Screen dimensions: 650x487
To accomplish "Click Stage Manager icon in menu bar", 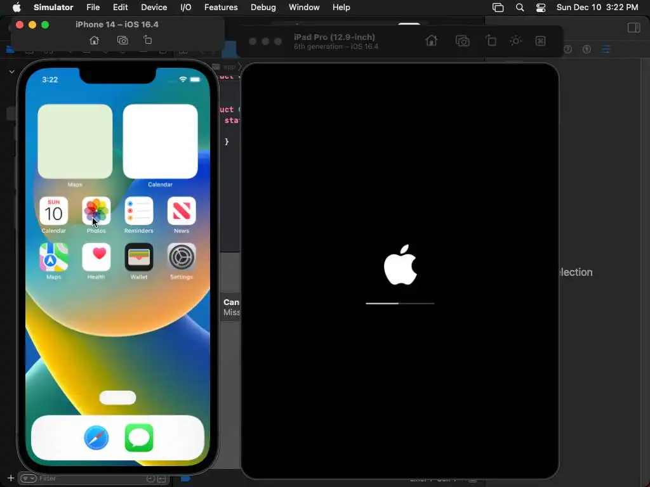I will [x=498, y=7].
